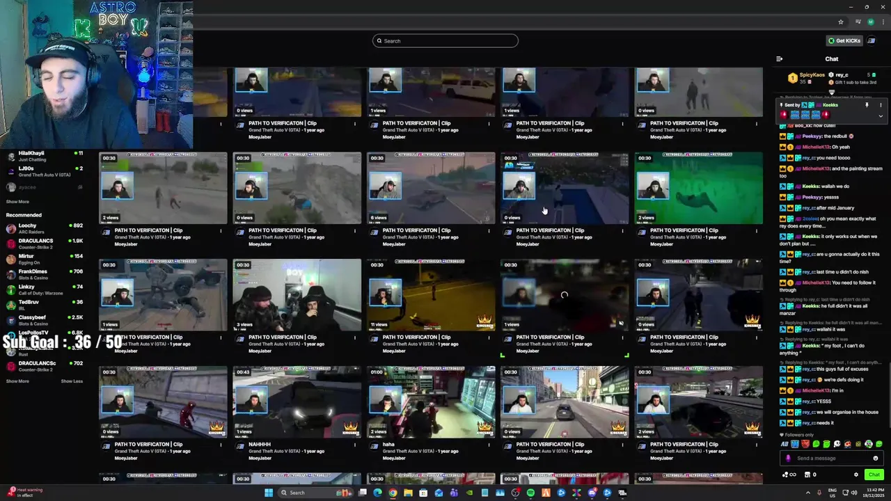
Task: Open FrankDimes in Recommended channels
Action: coord(43,274)
